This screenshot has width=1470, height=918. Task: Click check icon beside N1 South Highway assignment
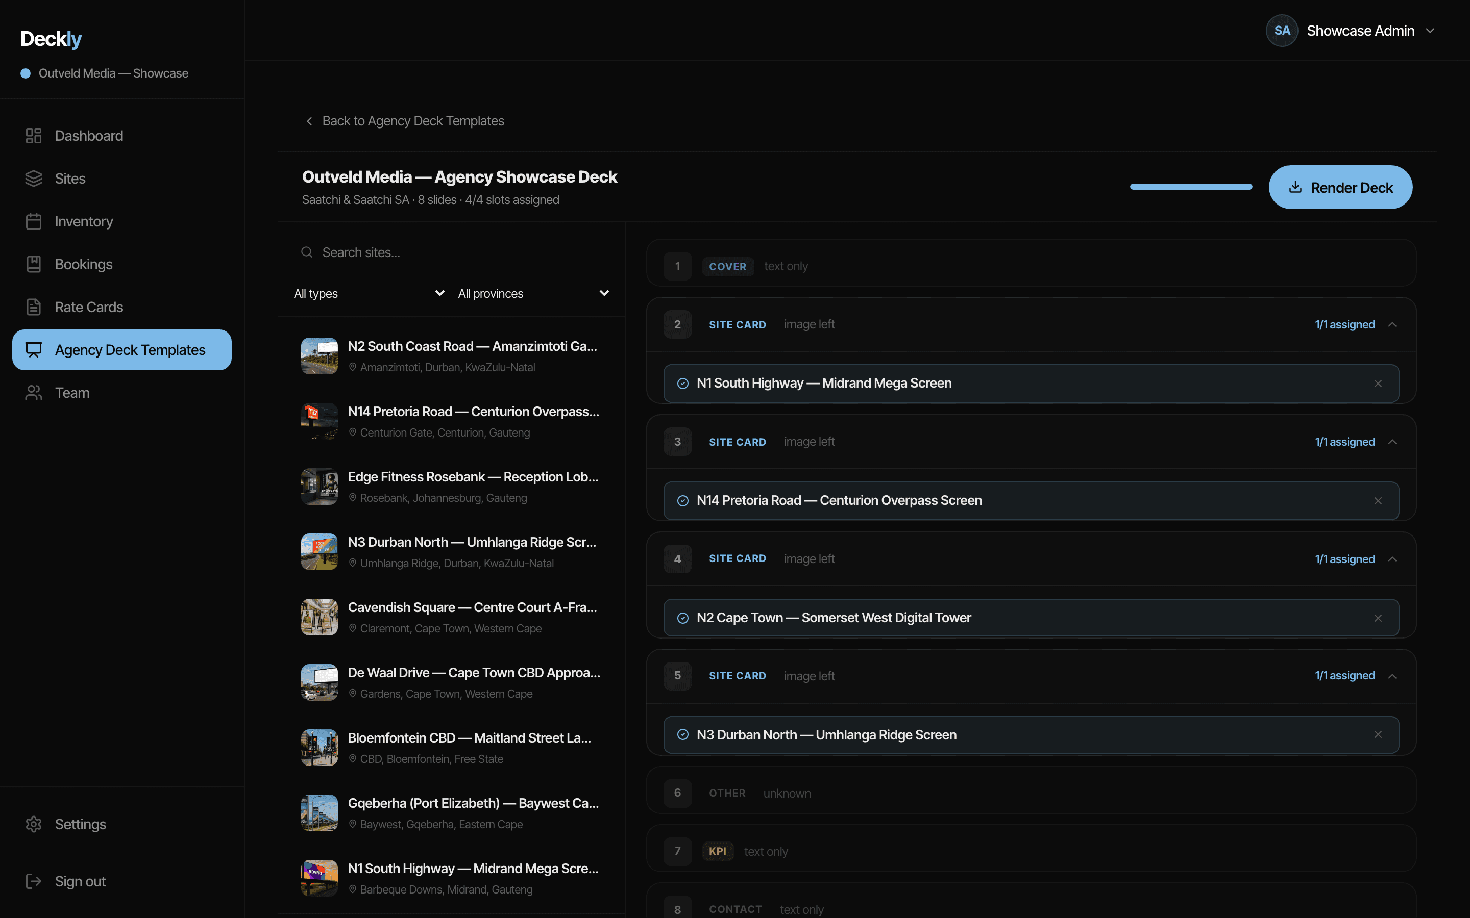(683, 383)
